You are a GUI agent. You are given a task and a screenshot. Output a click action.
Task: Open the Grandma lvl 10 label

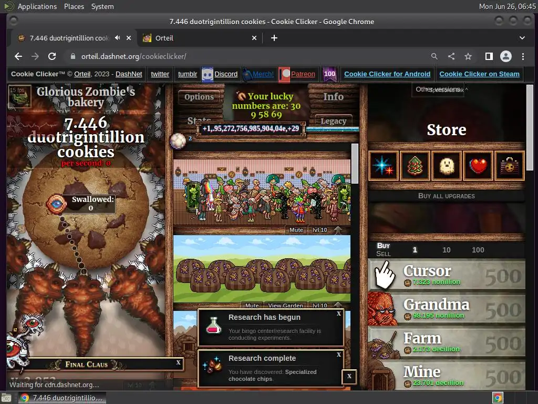click(x=320, y=230)
